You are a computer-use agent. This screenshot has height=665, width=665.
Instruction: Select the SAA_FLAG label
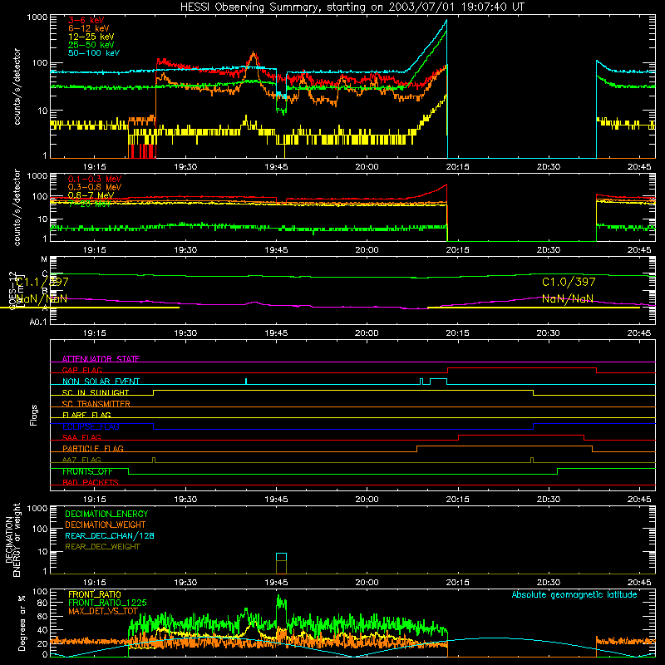coord(81,437)
